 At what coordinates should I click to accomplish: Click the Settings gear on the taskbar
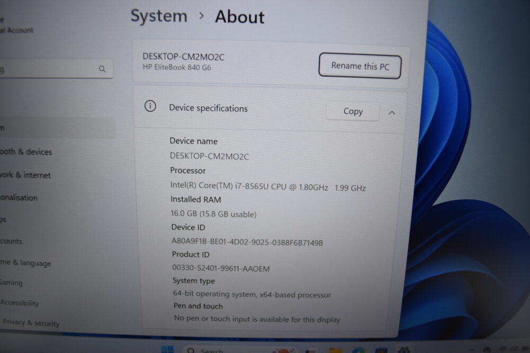pos(403,350)
